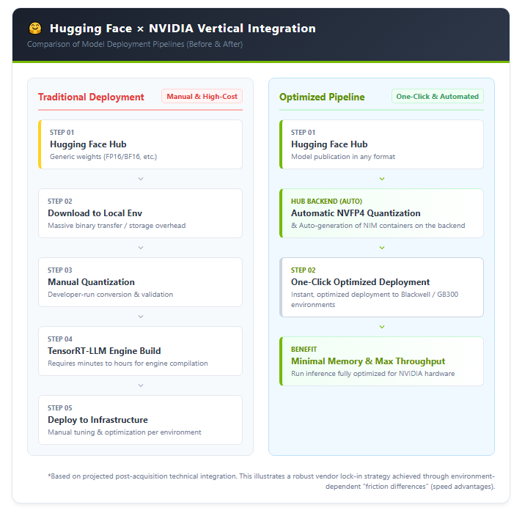Viewport: 522px width, 513px height.
Task: Select 'TensorRT-LLM Engine Build' title
Action: (x=104, y=351)
